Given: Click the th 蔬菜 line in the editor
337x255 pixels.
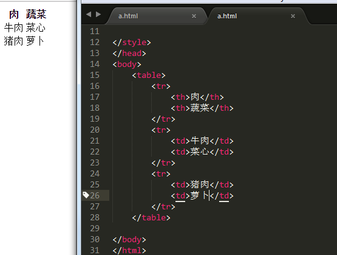Looking at the screenshot, I should [202, 108].
